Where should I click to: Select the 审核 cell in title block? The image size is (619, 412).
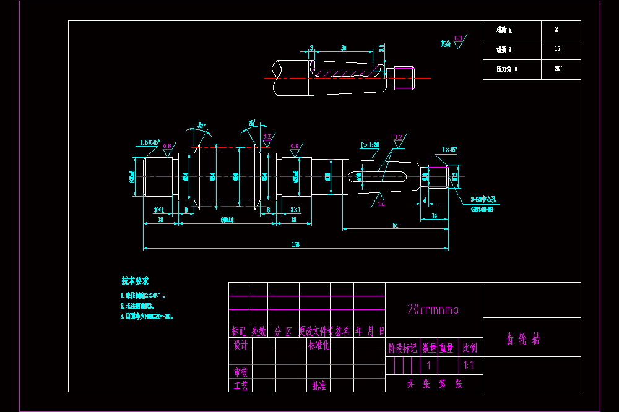coord(240,372)
